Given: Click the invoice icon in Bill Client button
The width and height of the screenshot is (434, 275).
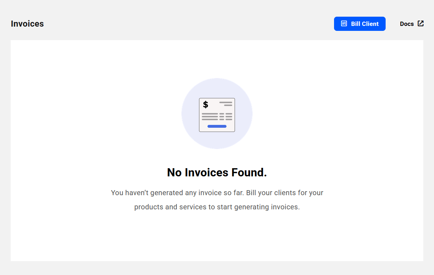Looking at the screenshot, I should [344, 24].
